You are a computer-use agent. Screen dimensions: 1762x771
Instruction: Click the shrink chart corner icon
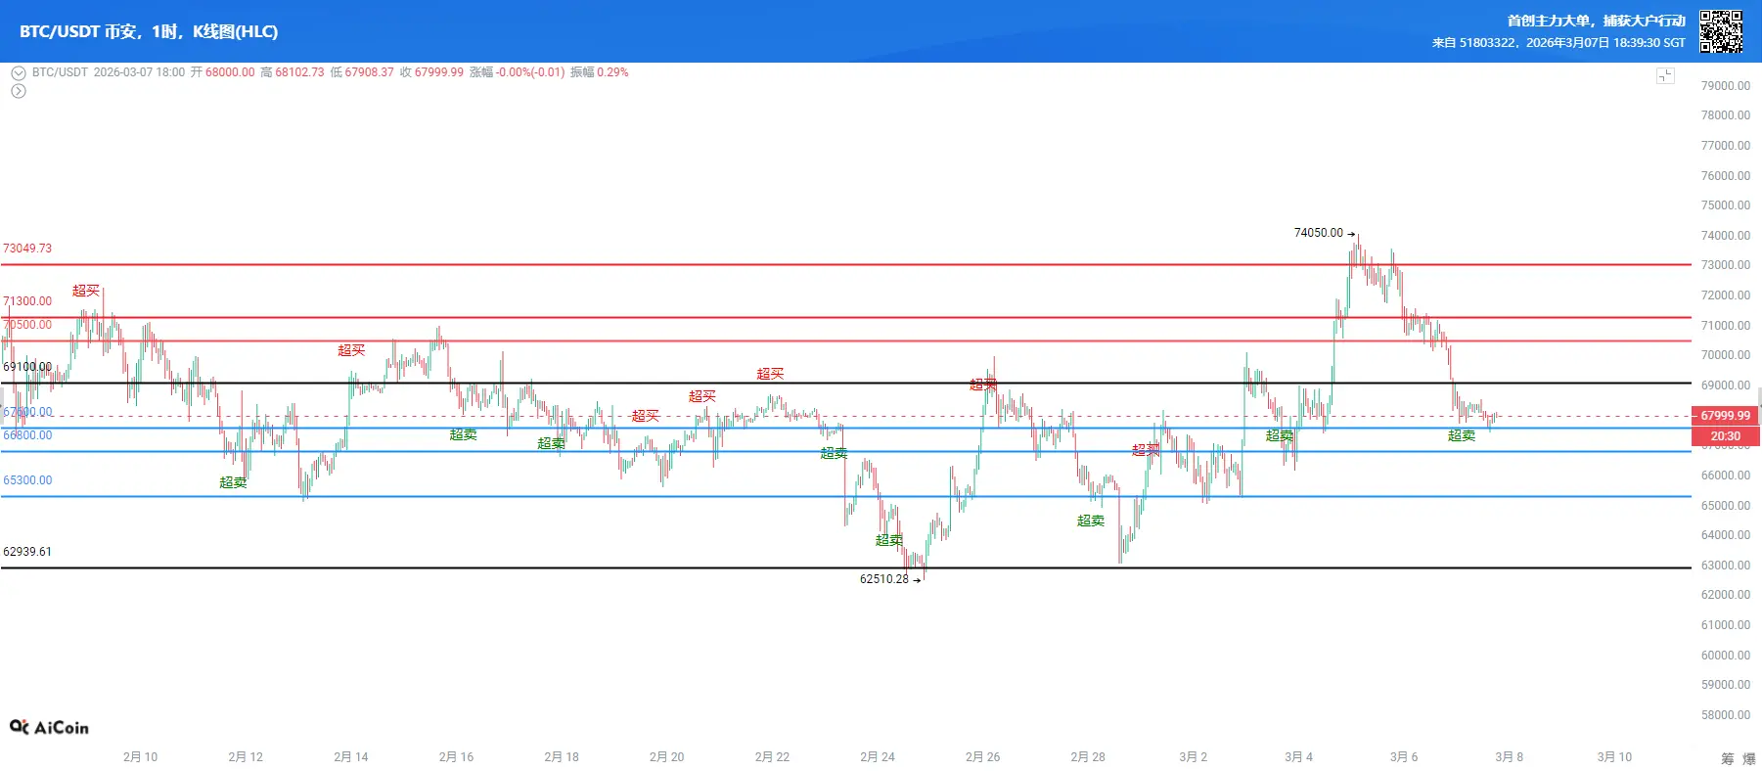[1665, 75]
